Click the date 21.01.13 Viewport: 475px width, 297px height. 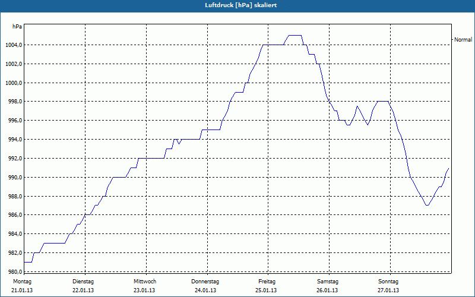pyautogui.click(x=22, y=290)
